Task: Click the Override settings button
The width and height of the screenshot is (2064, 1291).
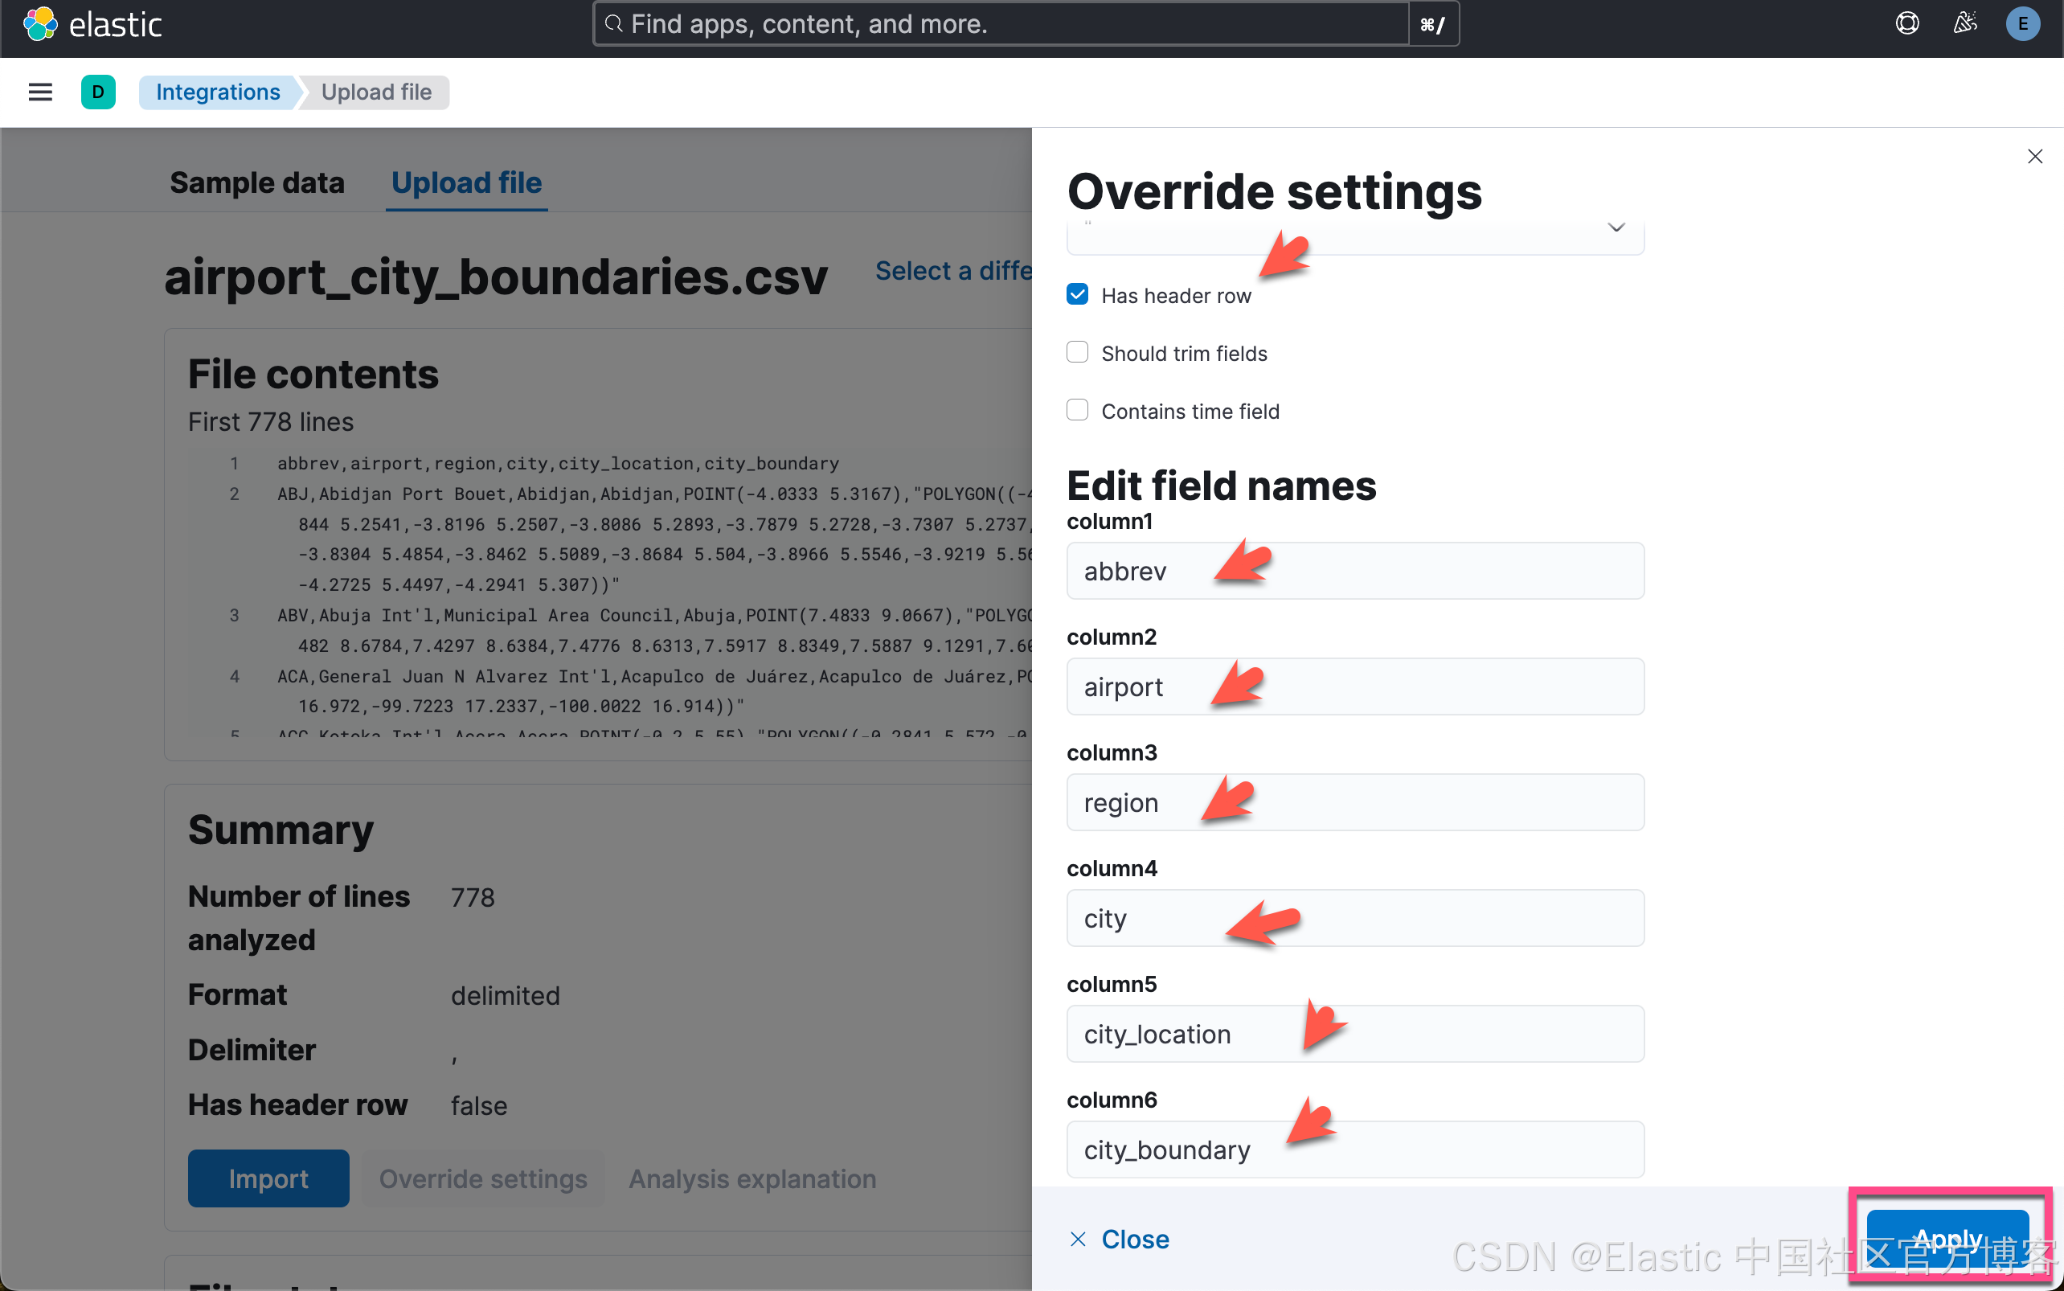Action: click(483, 1178)
